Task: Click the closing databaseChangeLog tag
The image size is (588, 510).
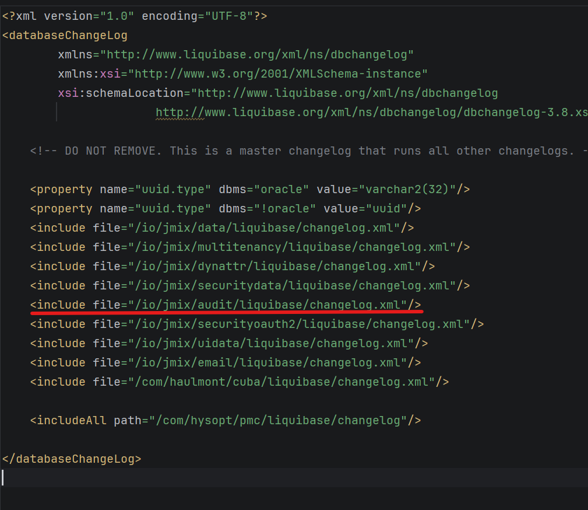Action: coord(72,459)
